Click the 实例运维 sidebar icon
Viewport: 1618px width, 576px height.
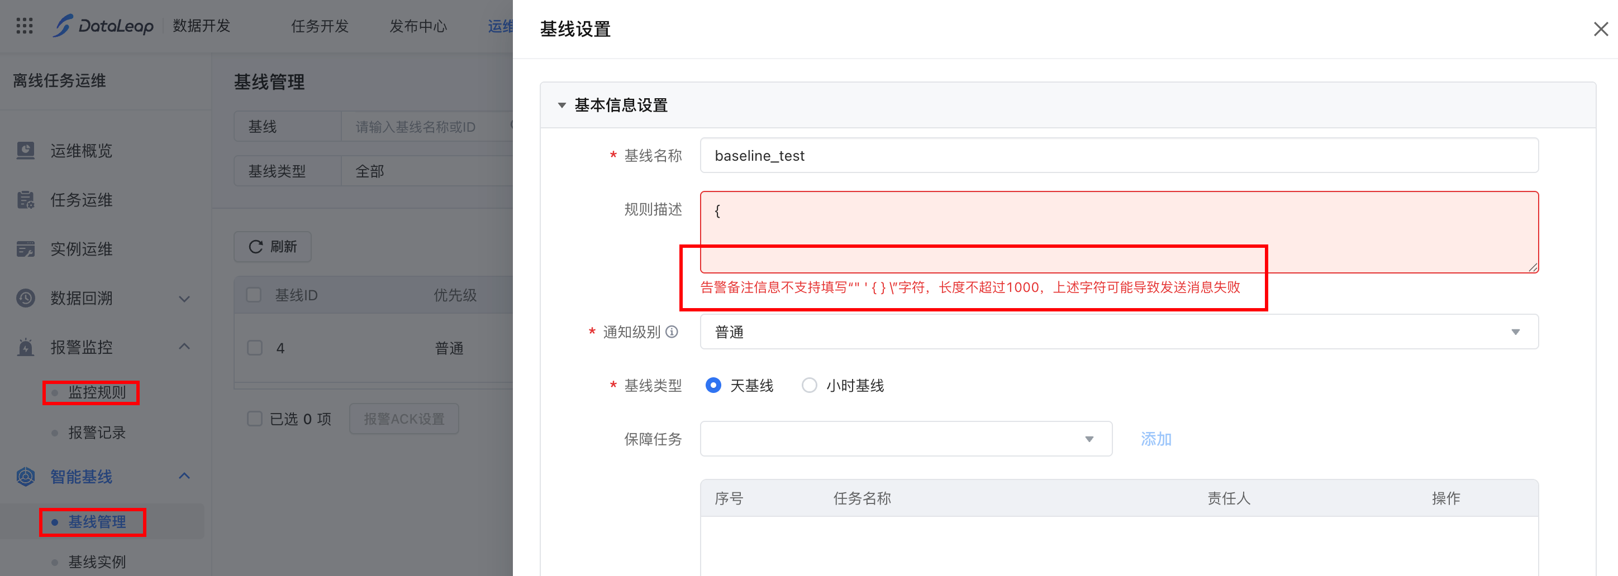click(x=25, y=249)
